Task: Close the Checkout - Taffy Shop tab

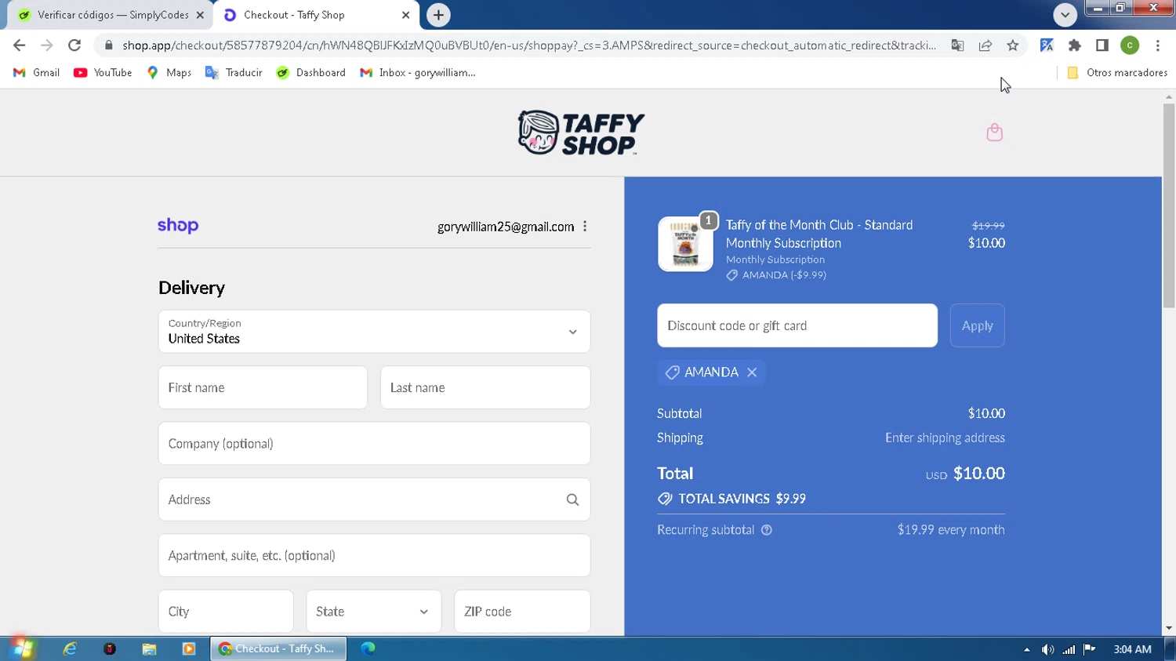Action: click(405, 15)
